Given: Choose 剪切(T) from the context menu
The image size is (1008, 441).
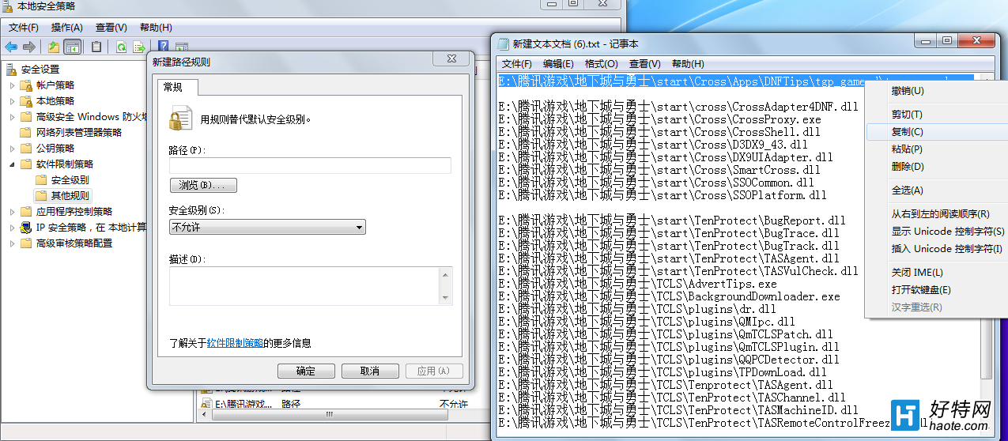Looking at the screenshot, I should [x=935, y=115].
